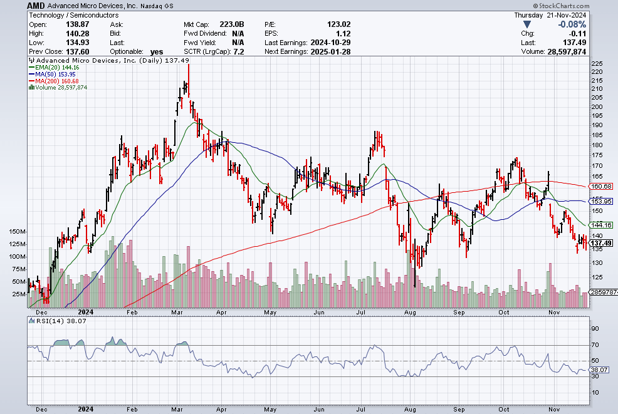Click the RSI(14) indicator icon
The width and height of the screenshot is (618, 414).
coord(31,321)
